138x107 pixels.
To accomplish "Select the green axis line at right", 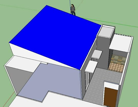I will click(110, 23).
